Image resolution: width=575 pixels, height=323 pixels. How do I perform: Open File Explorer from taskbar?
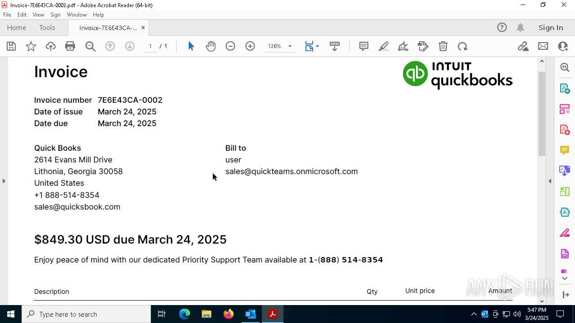tap(206, 314)
